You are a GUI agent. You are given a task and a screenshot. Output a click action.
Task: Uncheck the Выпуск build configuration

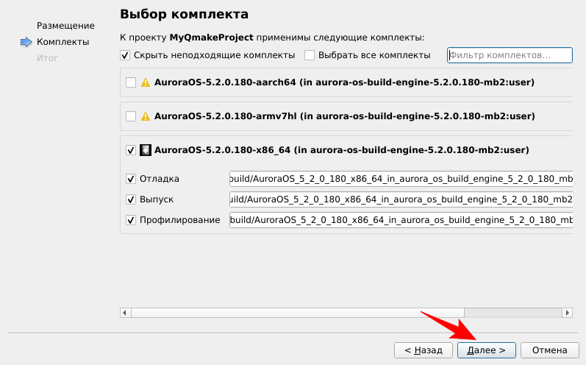131,199
